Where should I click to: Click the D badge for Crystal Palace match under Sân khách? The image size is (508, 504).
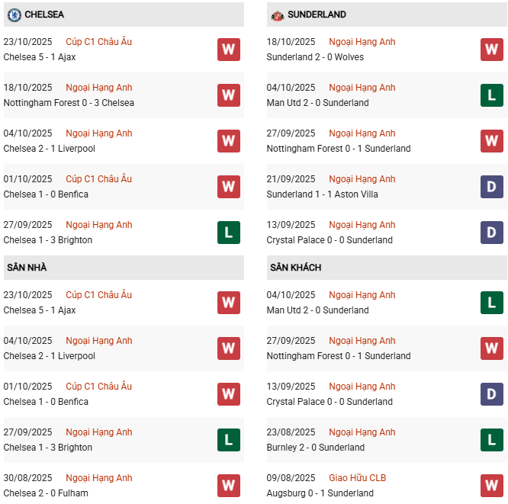492,394
